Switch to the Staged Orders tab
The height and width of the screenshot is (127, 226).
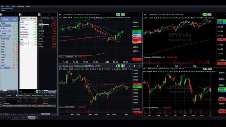pyautogui.click(x=35, y=114)
